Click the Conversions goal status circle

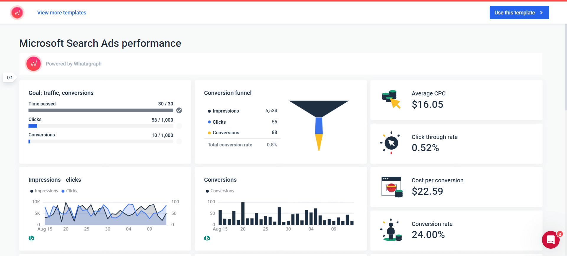(179, 141)
